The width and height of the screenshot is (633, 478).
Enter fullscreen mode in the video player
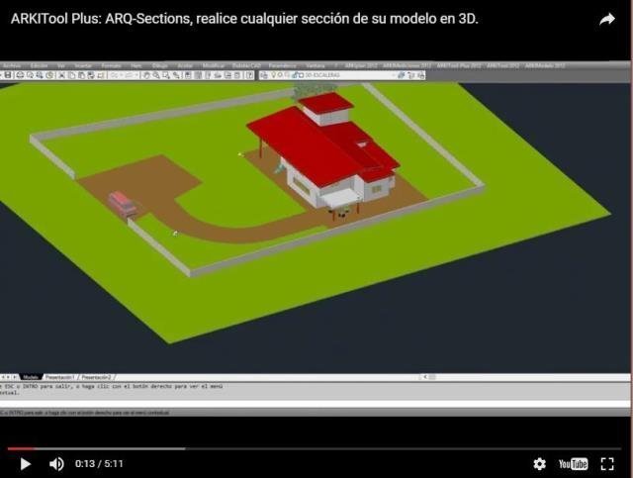click(607, 464)
